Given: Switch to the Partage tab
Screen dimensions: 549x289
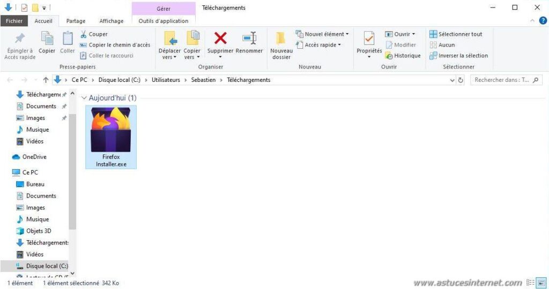Looking at the screenshot, I should pyautogui.click(x=76, y=21).
